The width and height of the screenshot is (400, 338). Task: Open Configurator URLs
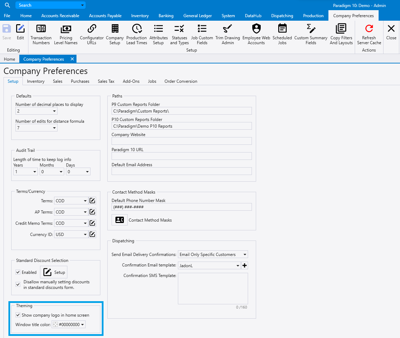tap(92, 34)
